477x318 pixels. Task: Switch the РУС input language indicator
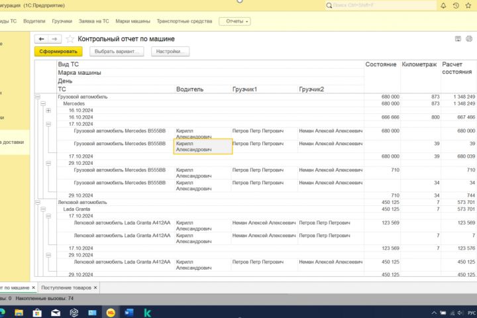(472, 313)
